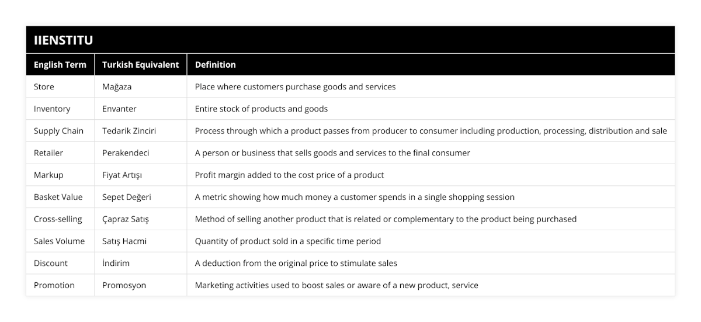Select the İndirim cell
701x322 pixels.
click(x=116, y=263)
